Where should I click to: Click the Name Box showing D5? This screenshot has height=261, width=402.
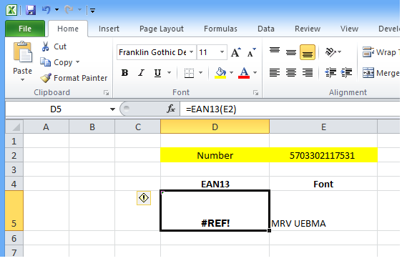[x=56, y=109]
